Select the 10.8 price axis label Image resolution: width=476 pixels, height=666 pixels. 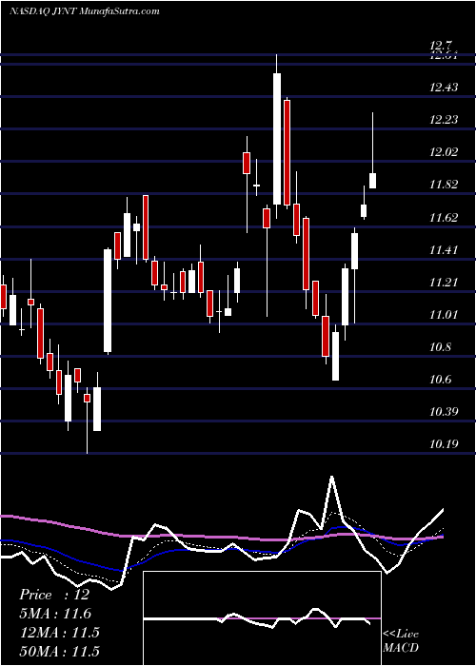441,347
